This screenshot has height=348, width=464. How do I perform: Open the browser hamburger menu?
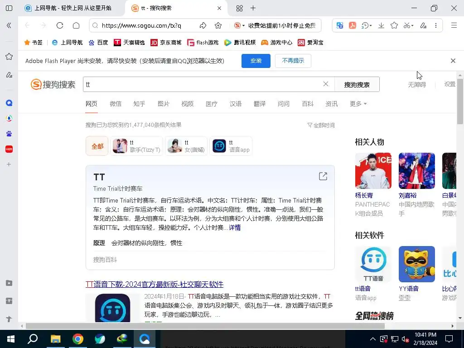click(454, 25)
